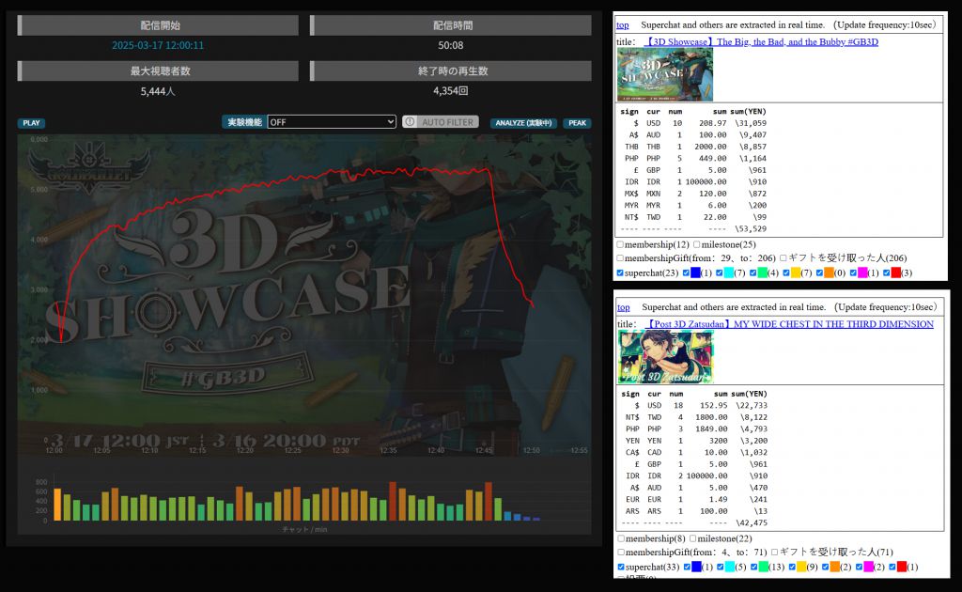Click the peak viewers value 5,444人
The width and height of the screenshot is (962, 592).
click(x=158, y=91)
